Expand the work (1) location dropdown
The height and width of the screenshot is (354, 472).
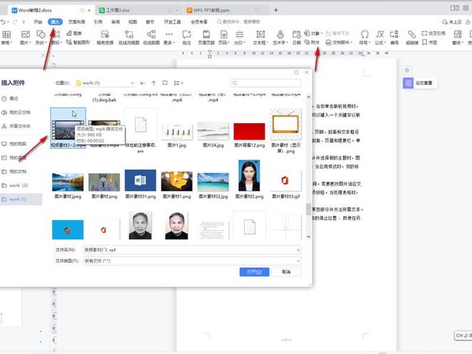132,83
